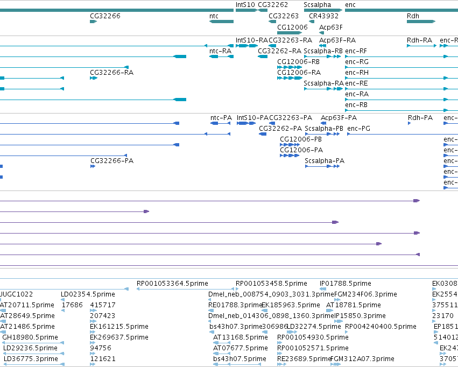The width and height of the screenshot is (458, 367).
Task: Select the CG32266-RA transcript label
Action: (111, 73)
